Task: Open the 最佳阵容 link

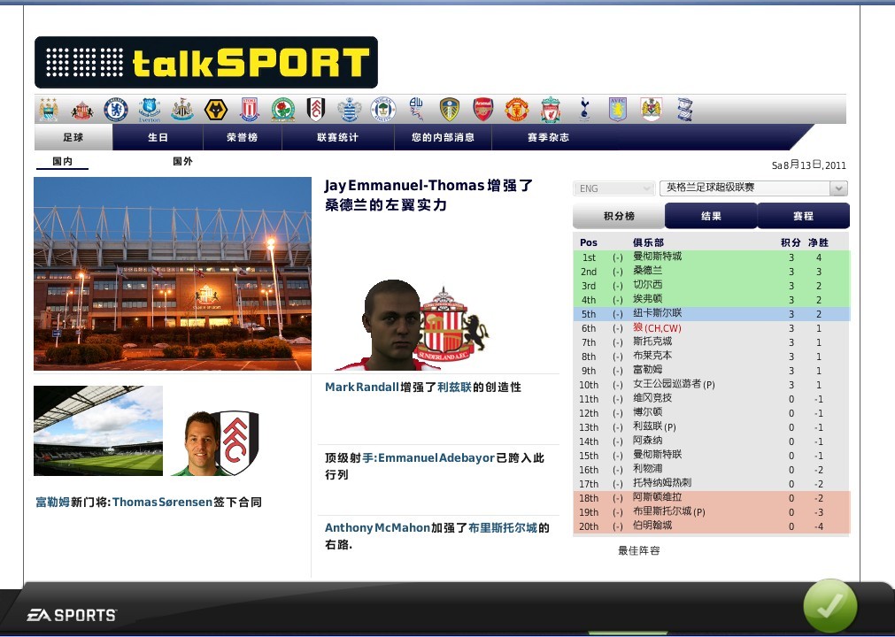Action: [x=639, y=550]
